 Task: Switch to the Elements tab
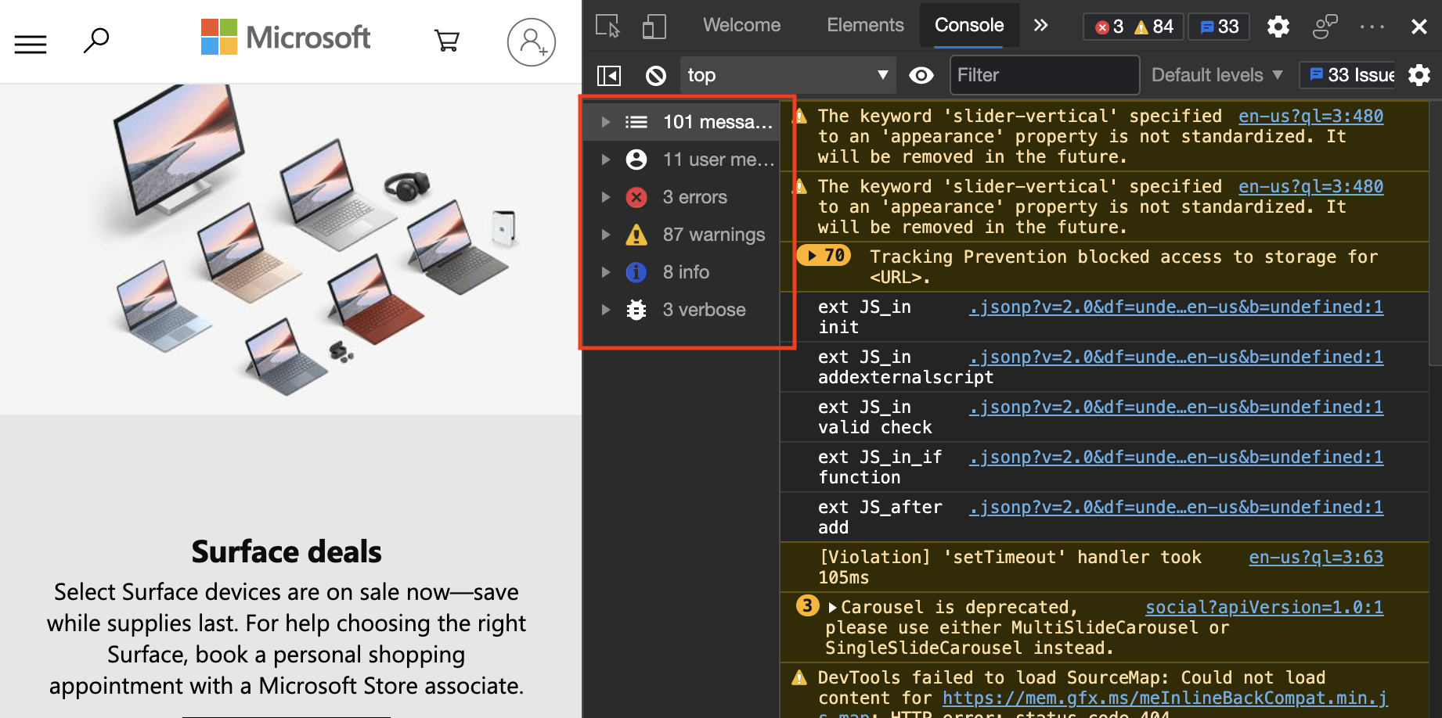(865, 25)
